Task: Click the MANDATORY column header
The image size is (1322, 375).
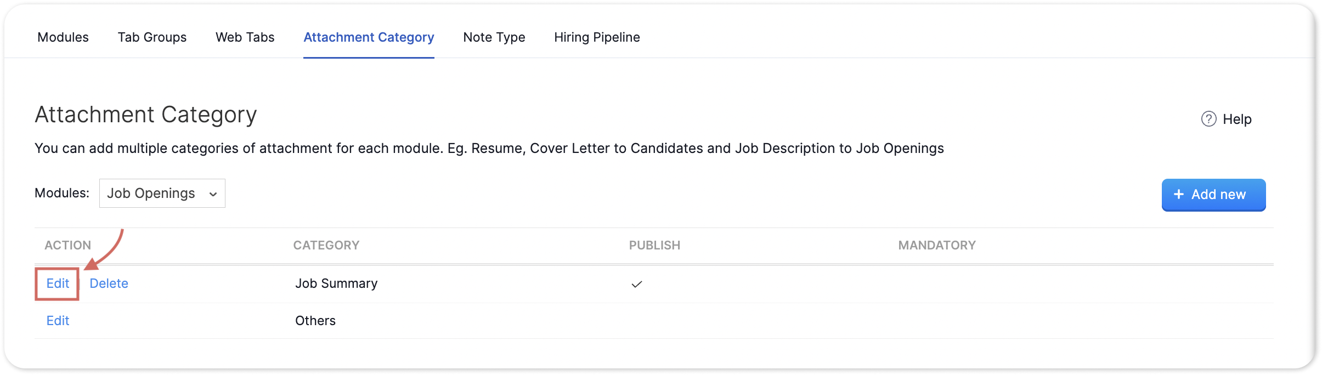Action: (937, 245)
